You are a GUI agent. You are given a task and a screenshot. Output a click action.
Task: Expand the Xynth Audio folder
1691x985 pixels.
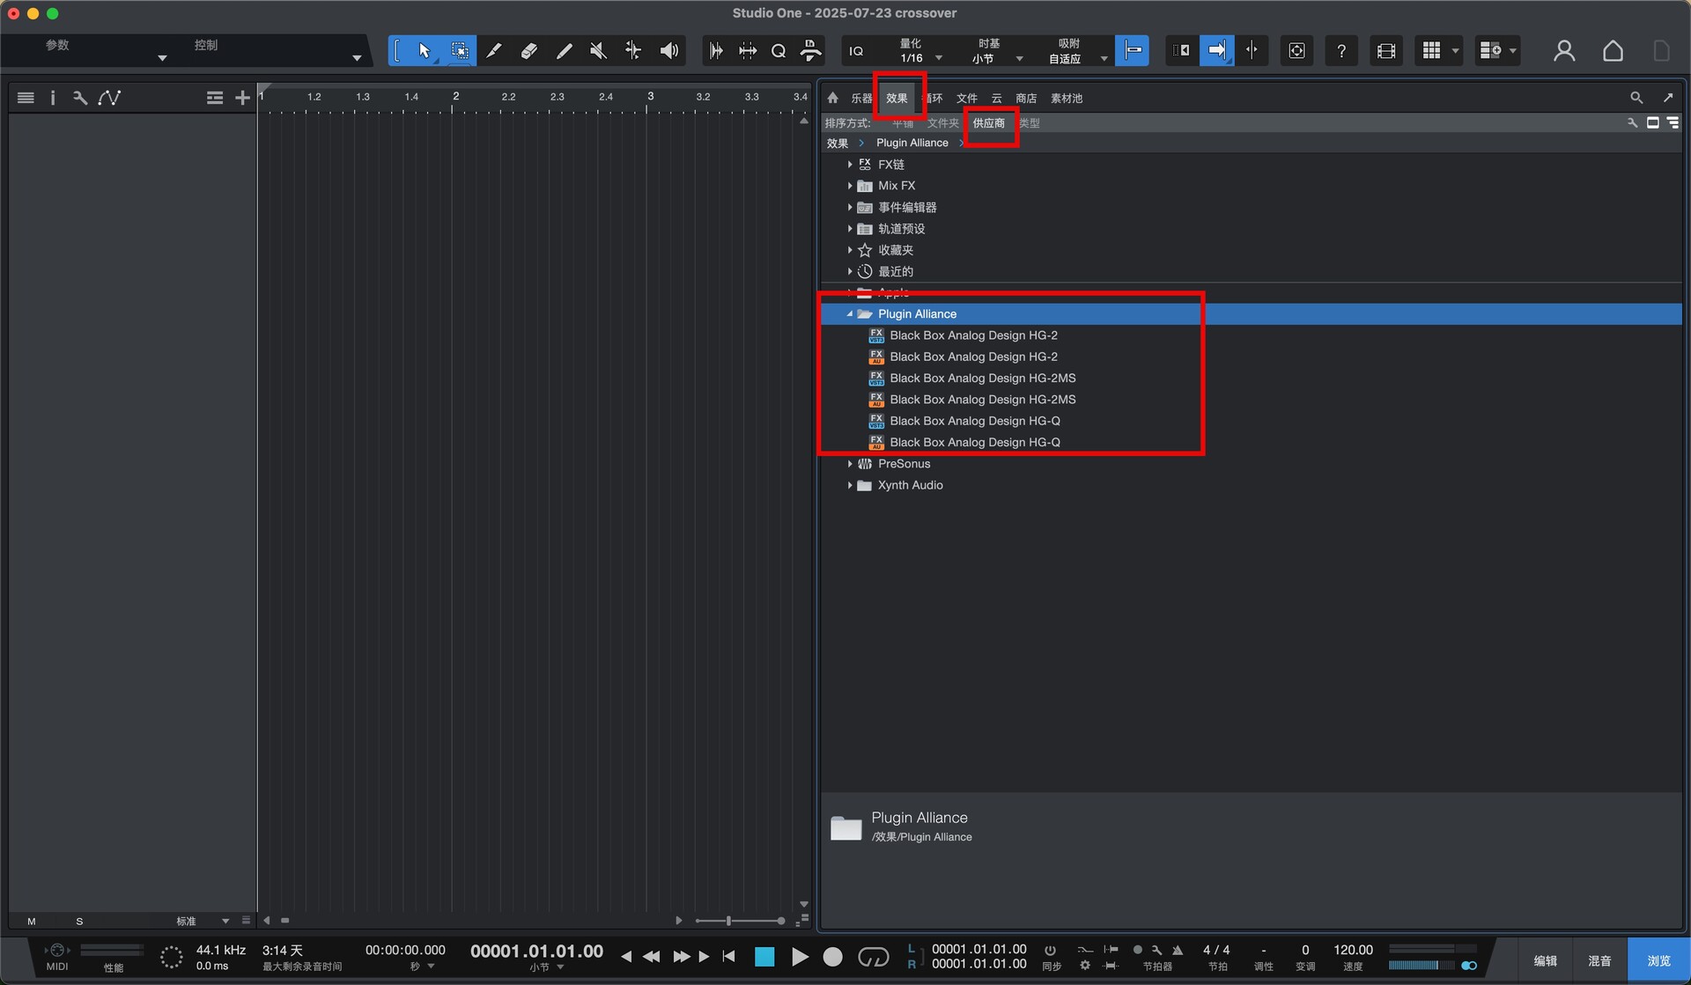click(850, 485)
